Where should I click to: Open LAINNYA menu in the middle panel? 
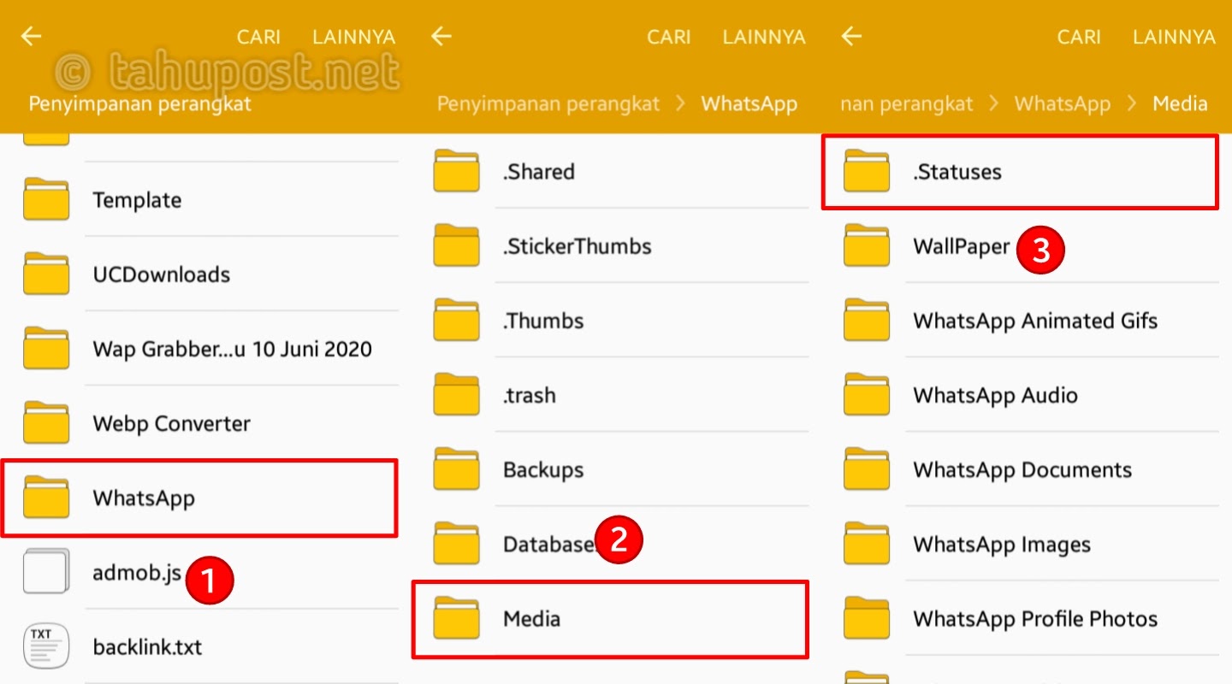764,37
